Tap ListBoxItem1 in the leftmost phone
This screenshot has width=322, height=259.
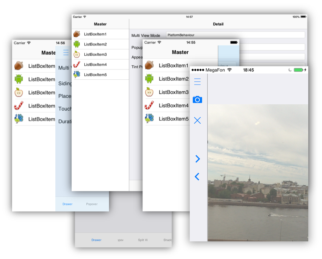[41, 66]
